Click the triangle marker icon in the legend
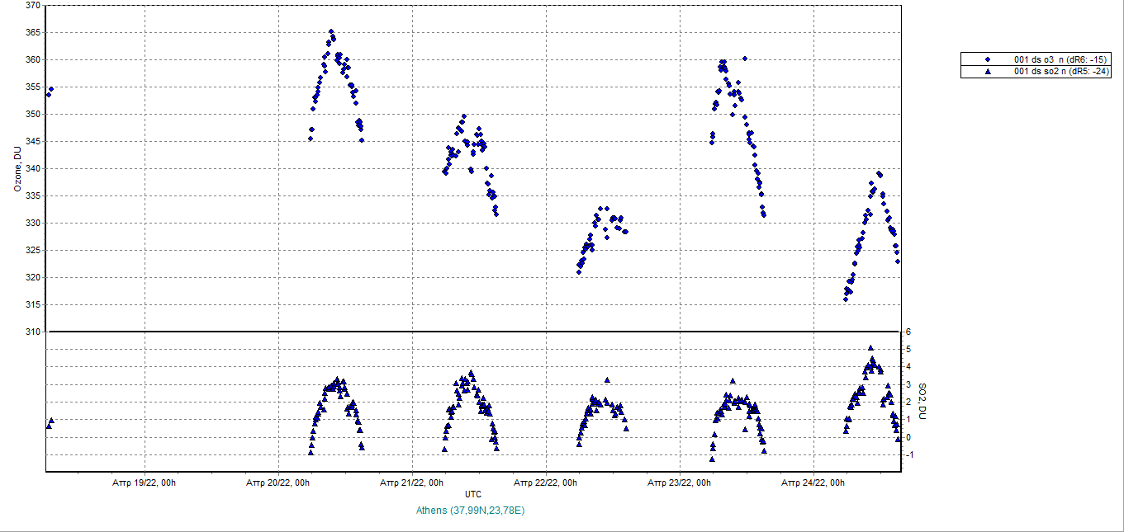 coord(988,72)
